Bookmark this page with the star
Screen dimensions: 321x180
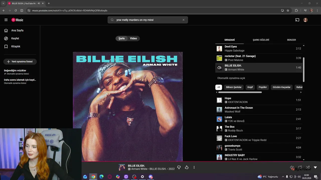[288, 10]
